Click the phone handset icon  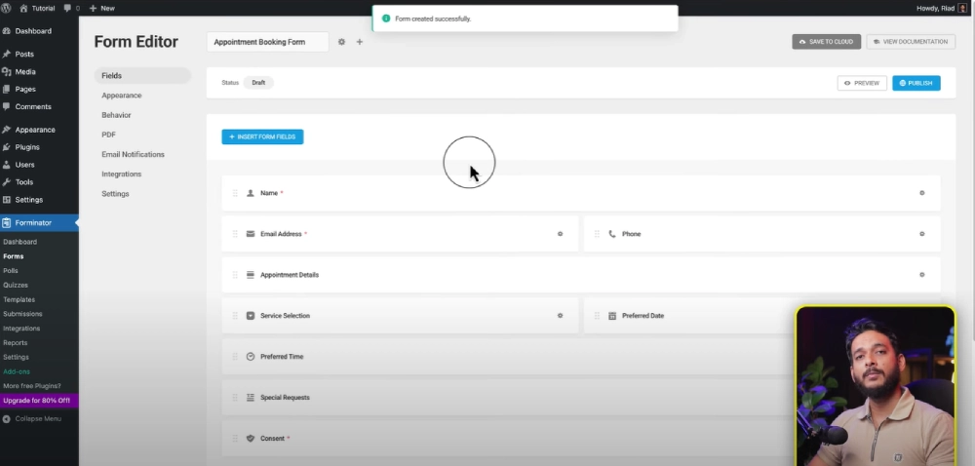tap(612, 234)
